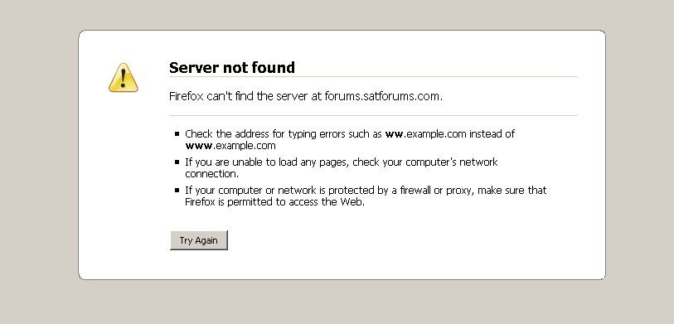Click the horizontal line under the heading
The height and width of the screenshot is (324, 674).
(373, 77)
